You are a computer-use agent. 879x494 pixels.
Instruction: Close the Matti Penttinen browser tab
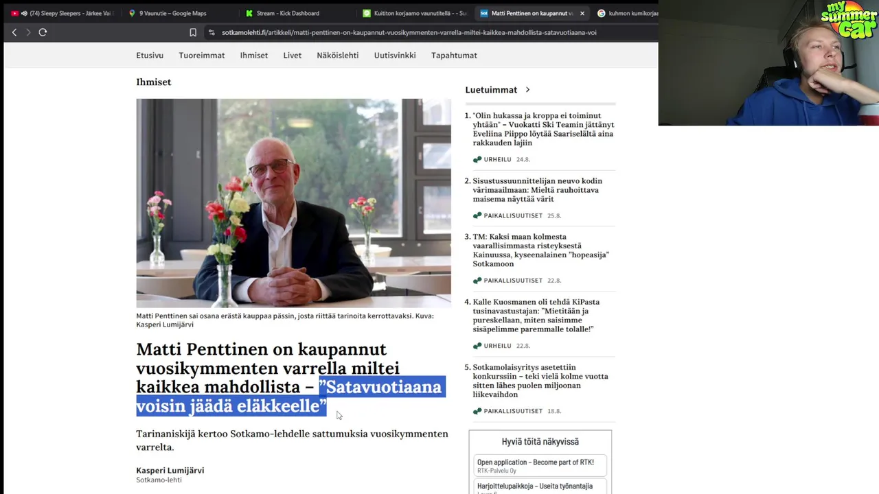(x=582, y=13)
